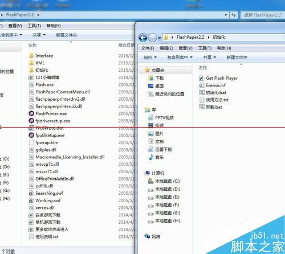Click the fputilsetup.exe icon
The image size is (285, 254).
[x=31, y=135]
